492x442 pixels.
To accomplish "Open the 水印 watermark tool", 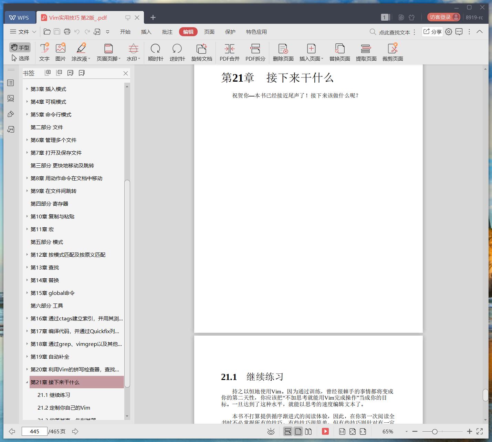I will pyautogui.click(x=133, y=52).
